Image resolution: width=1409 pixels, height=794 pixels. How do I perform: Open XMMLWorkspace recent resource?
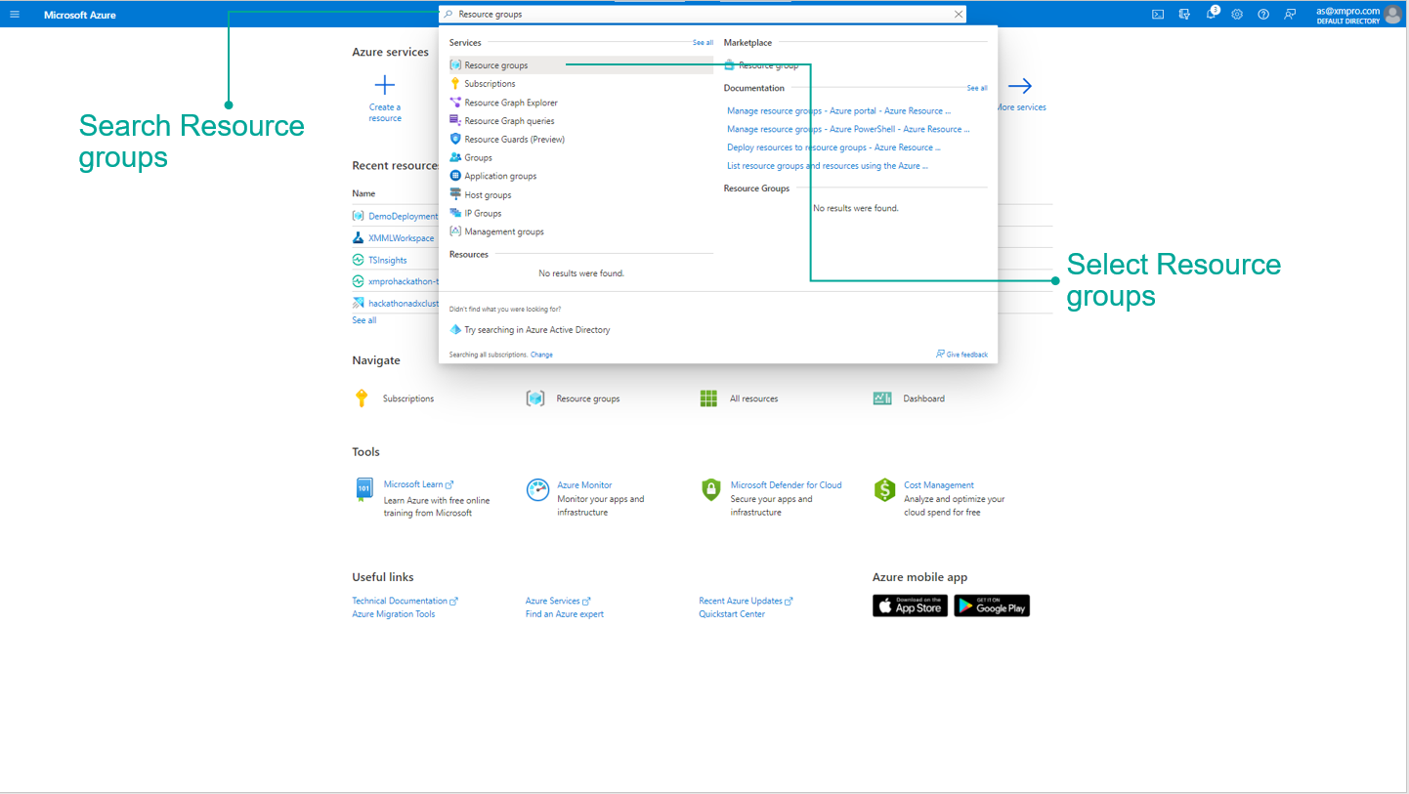(x=401, y=238)
